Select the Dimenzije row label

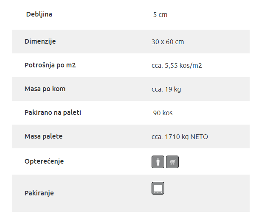(40, 42)
